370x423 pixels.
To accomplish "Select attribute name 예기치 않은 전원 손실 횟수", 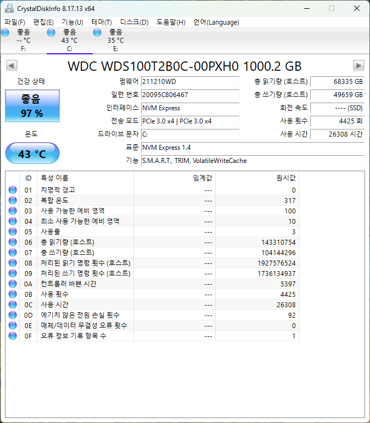I will click(80, 315).
